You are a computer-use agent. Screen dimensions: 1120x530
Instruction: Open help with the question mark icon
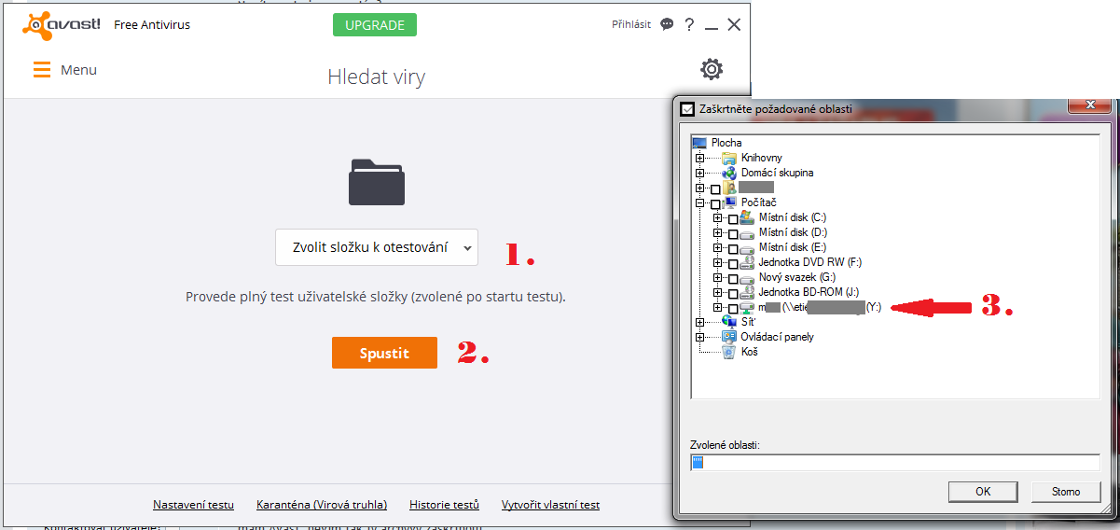click(x=689, y=24)
